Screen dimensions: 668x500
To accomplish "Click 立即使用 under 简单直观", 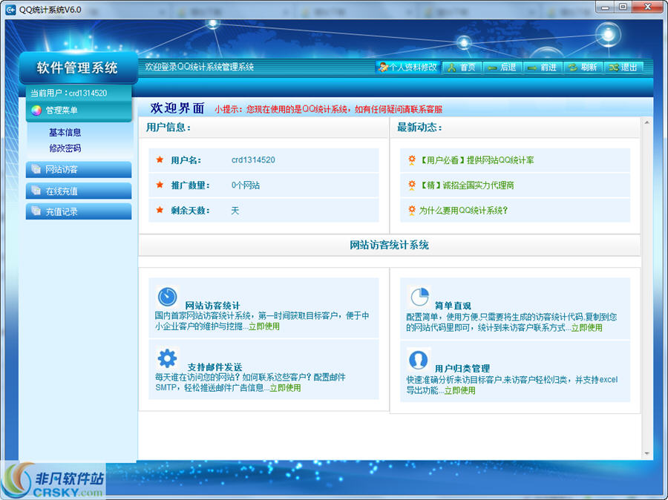I will (x=587, y=327).
